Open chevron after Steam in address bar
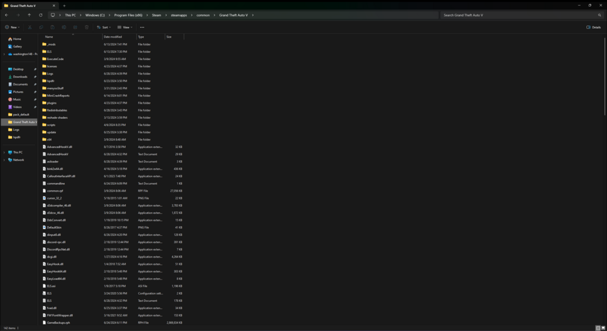 tap(166, 15)
